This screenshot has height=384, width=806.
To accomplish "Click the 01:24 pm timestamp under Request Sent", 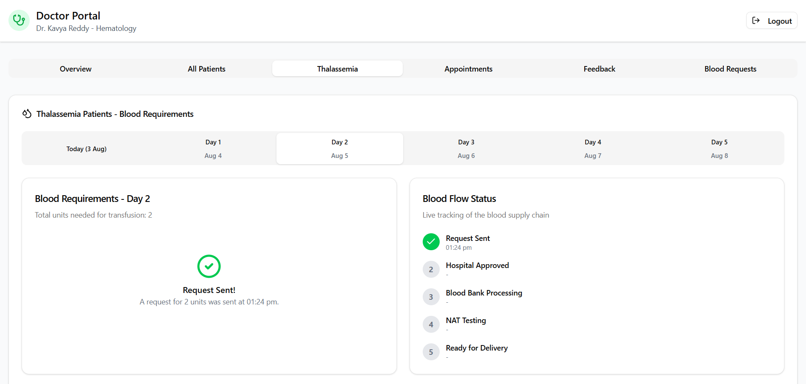I will tap(459, 248).
